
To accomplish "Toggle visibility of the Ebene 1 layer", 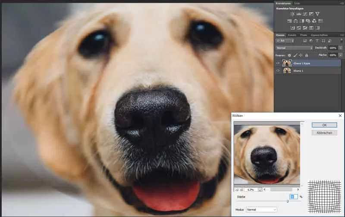I will click(278, 70).
